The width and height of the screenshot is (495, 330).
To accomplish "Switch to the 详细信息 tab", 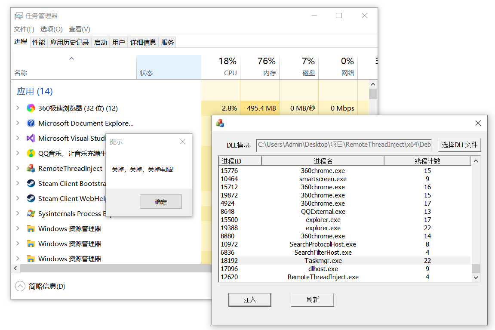I will tap(143, 42).
